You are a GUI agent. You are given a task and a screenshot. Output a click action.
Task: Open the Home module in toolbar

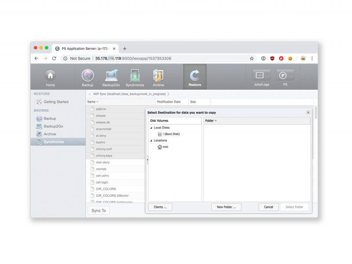50,78
